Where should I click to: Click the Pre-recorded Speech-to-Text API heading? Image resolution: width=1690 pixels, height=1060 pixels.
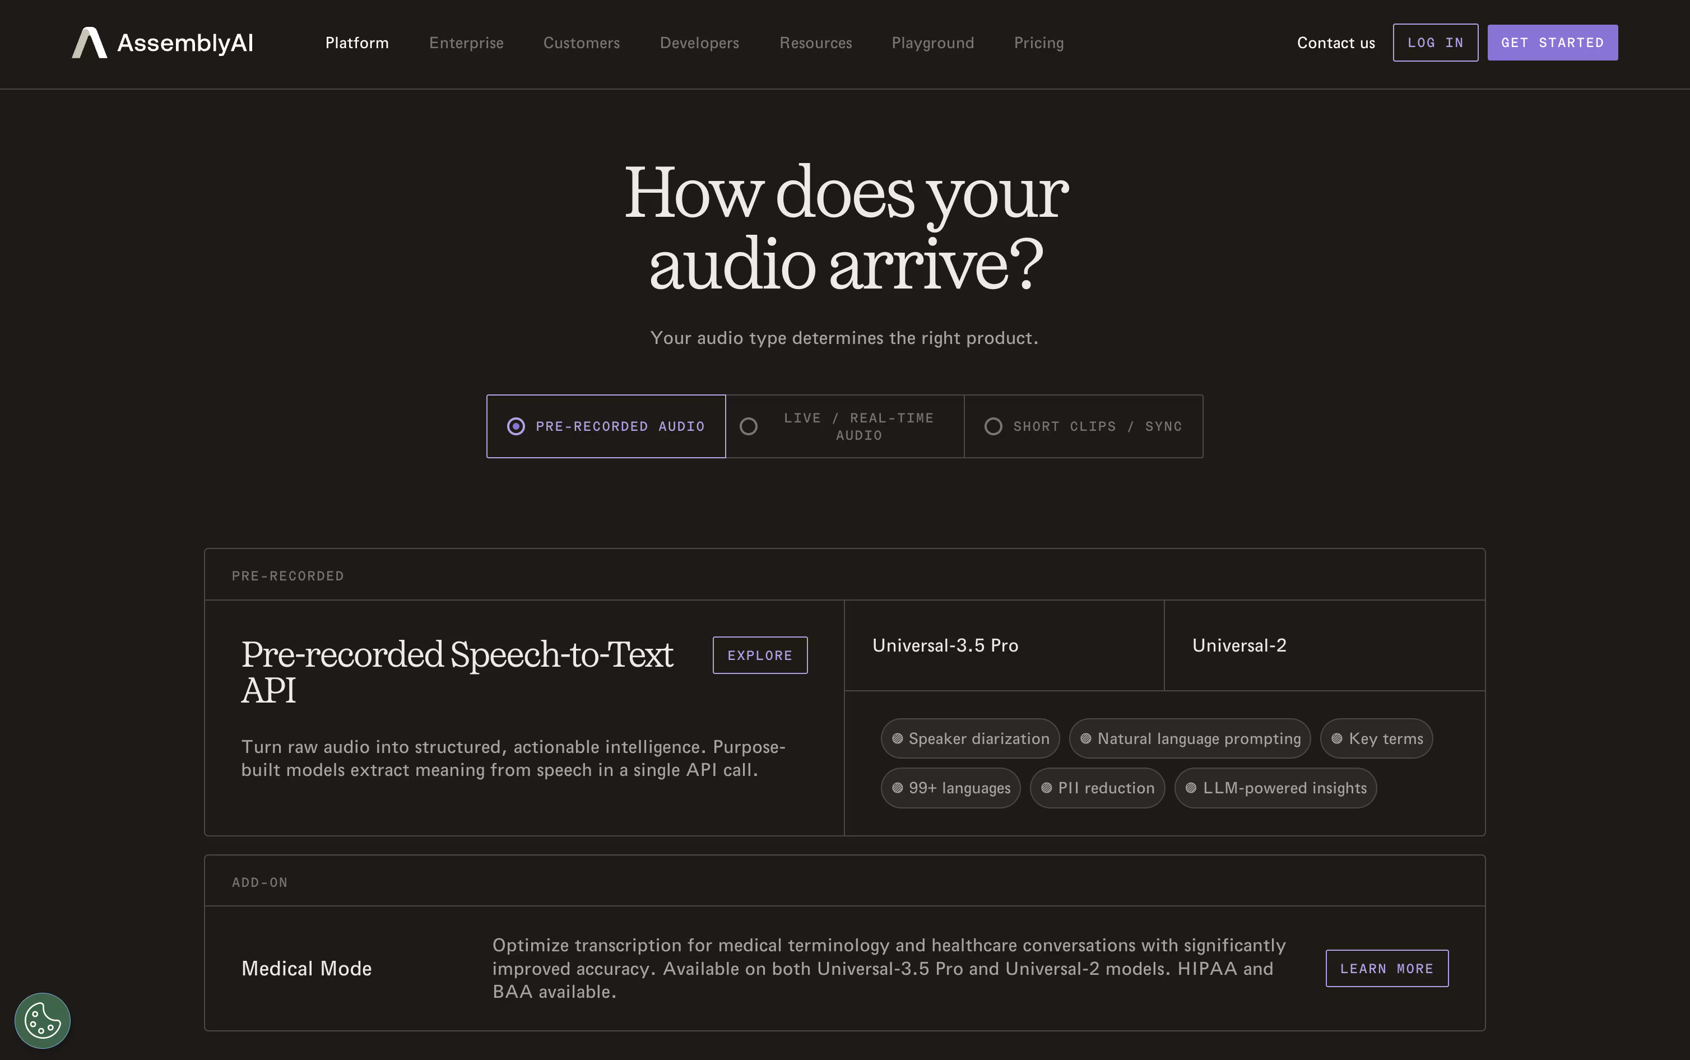(457, 672)
